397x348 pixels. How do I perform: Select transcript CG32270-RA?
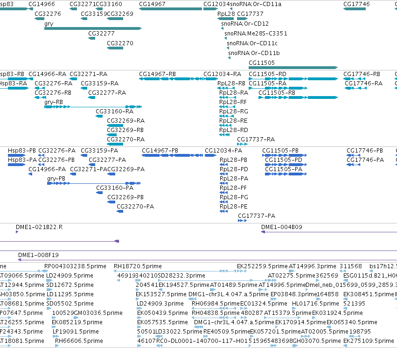(125, 139)
